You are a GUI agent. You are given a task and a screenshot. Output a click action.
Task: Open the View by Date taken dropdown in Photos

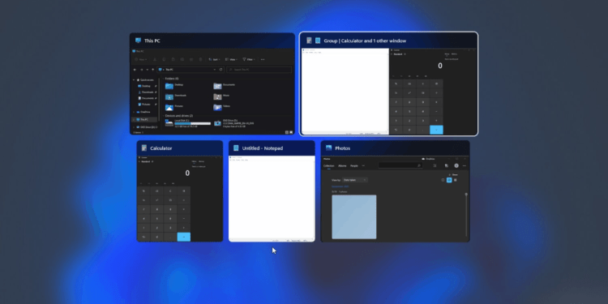tap(354, 180)
